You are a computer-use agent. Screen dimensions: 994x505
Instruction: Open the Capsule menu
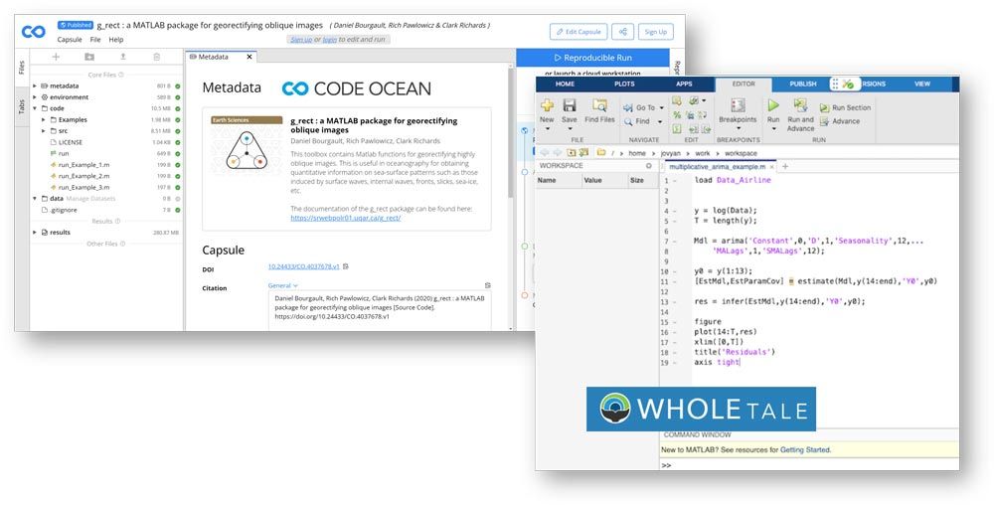pyautogui.click(x=70, y=40)
